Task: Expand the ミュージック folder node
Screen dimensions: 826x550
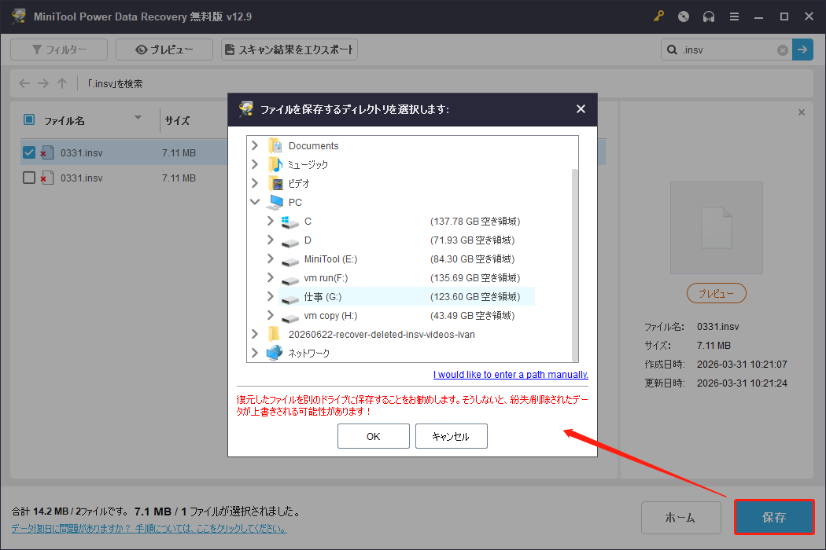Action: tap(255, 164)
